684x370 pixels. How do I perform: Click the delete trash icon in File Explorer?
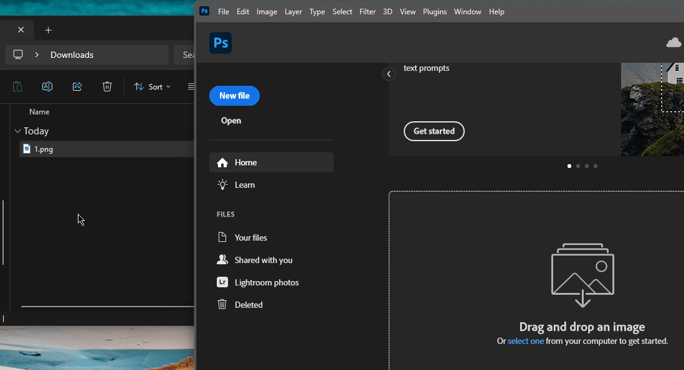coord(107,86)
